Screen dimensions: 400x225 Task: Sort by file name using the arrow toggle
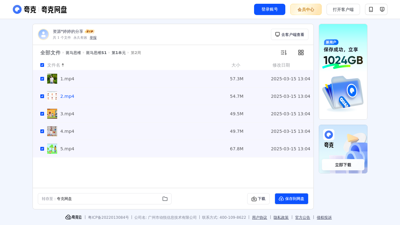pos(63,65)
